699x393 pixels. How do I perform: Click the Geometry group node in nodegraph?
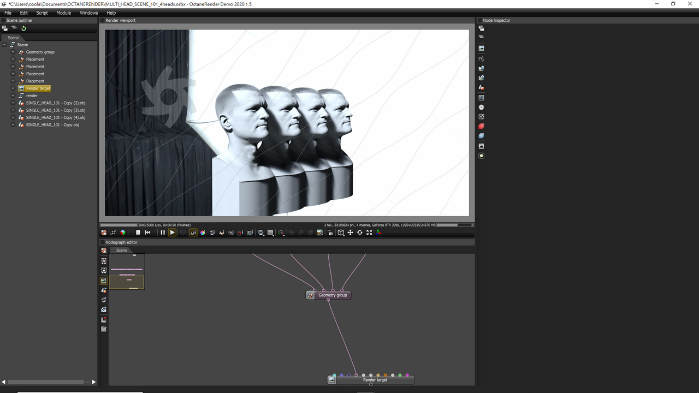[328, 295]
